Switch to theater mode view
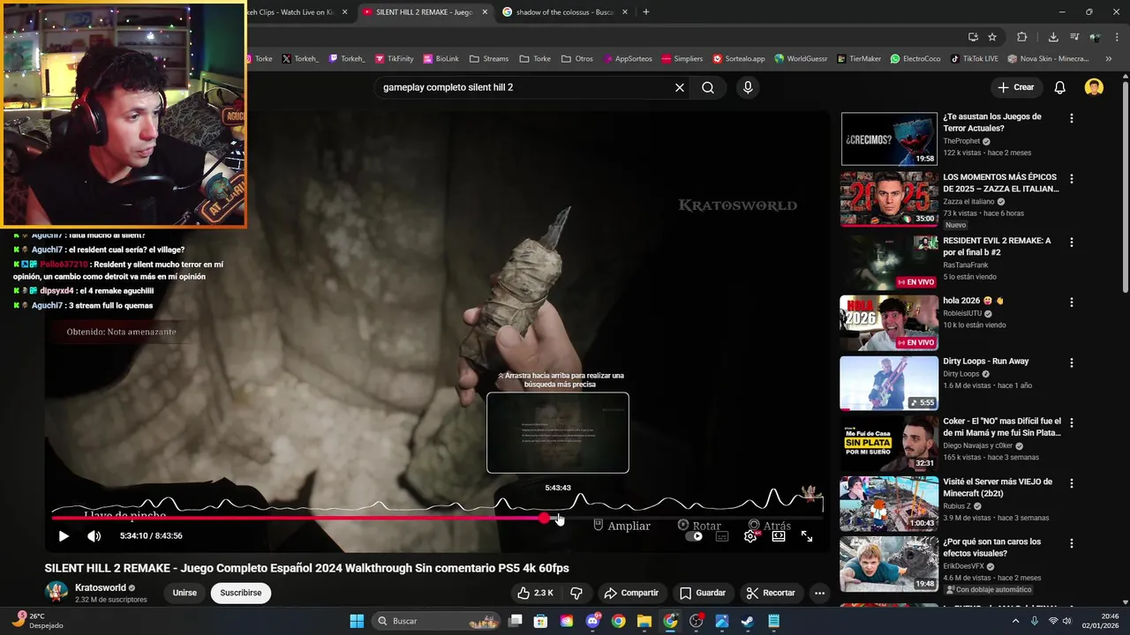 (779, 536)
